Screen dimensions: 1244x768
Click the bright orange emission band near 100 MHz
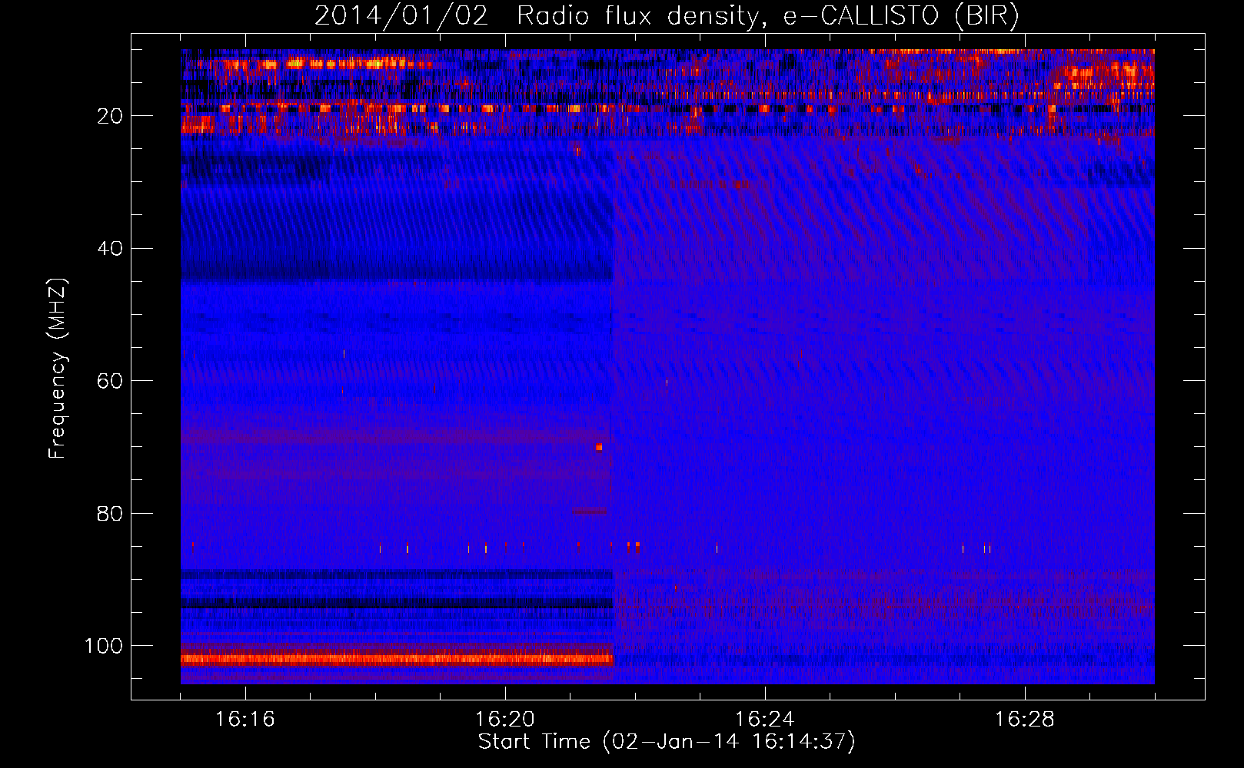pyautogui.click(x=397, y=658)
